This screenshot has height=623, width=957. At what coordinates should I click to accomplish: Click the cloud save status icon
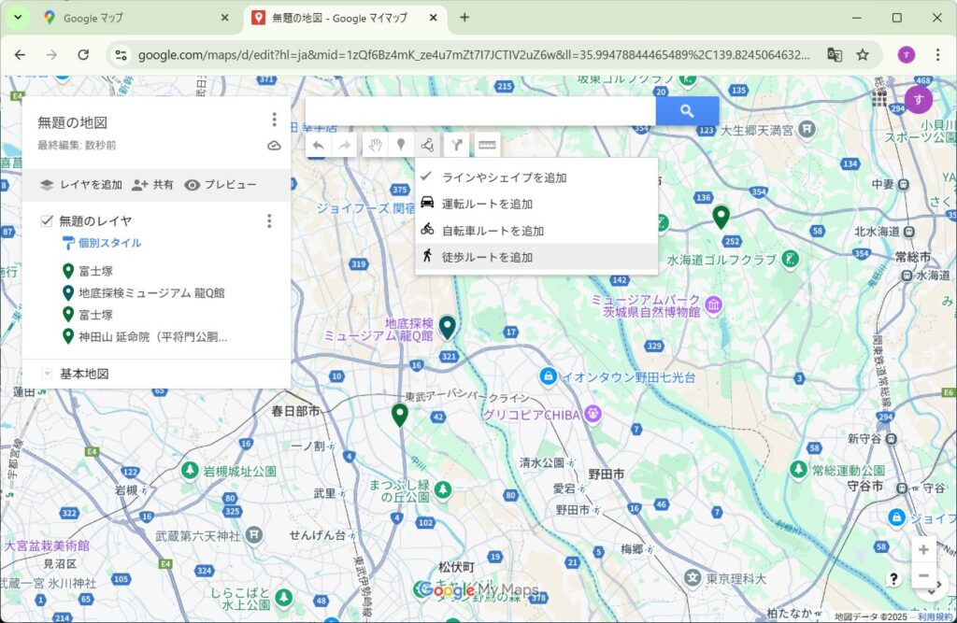tap(274, 145)
